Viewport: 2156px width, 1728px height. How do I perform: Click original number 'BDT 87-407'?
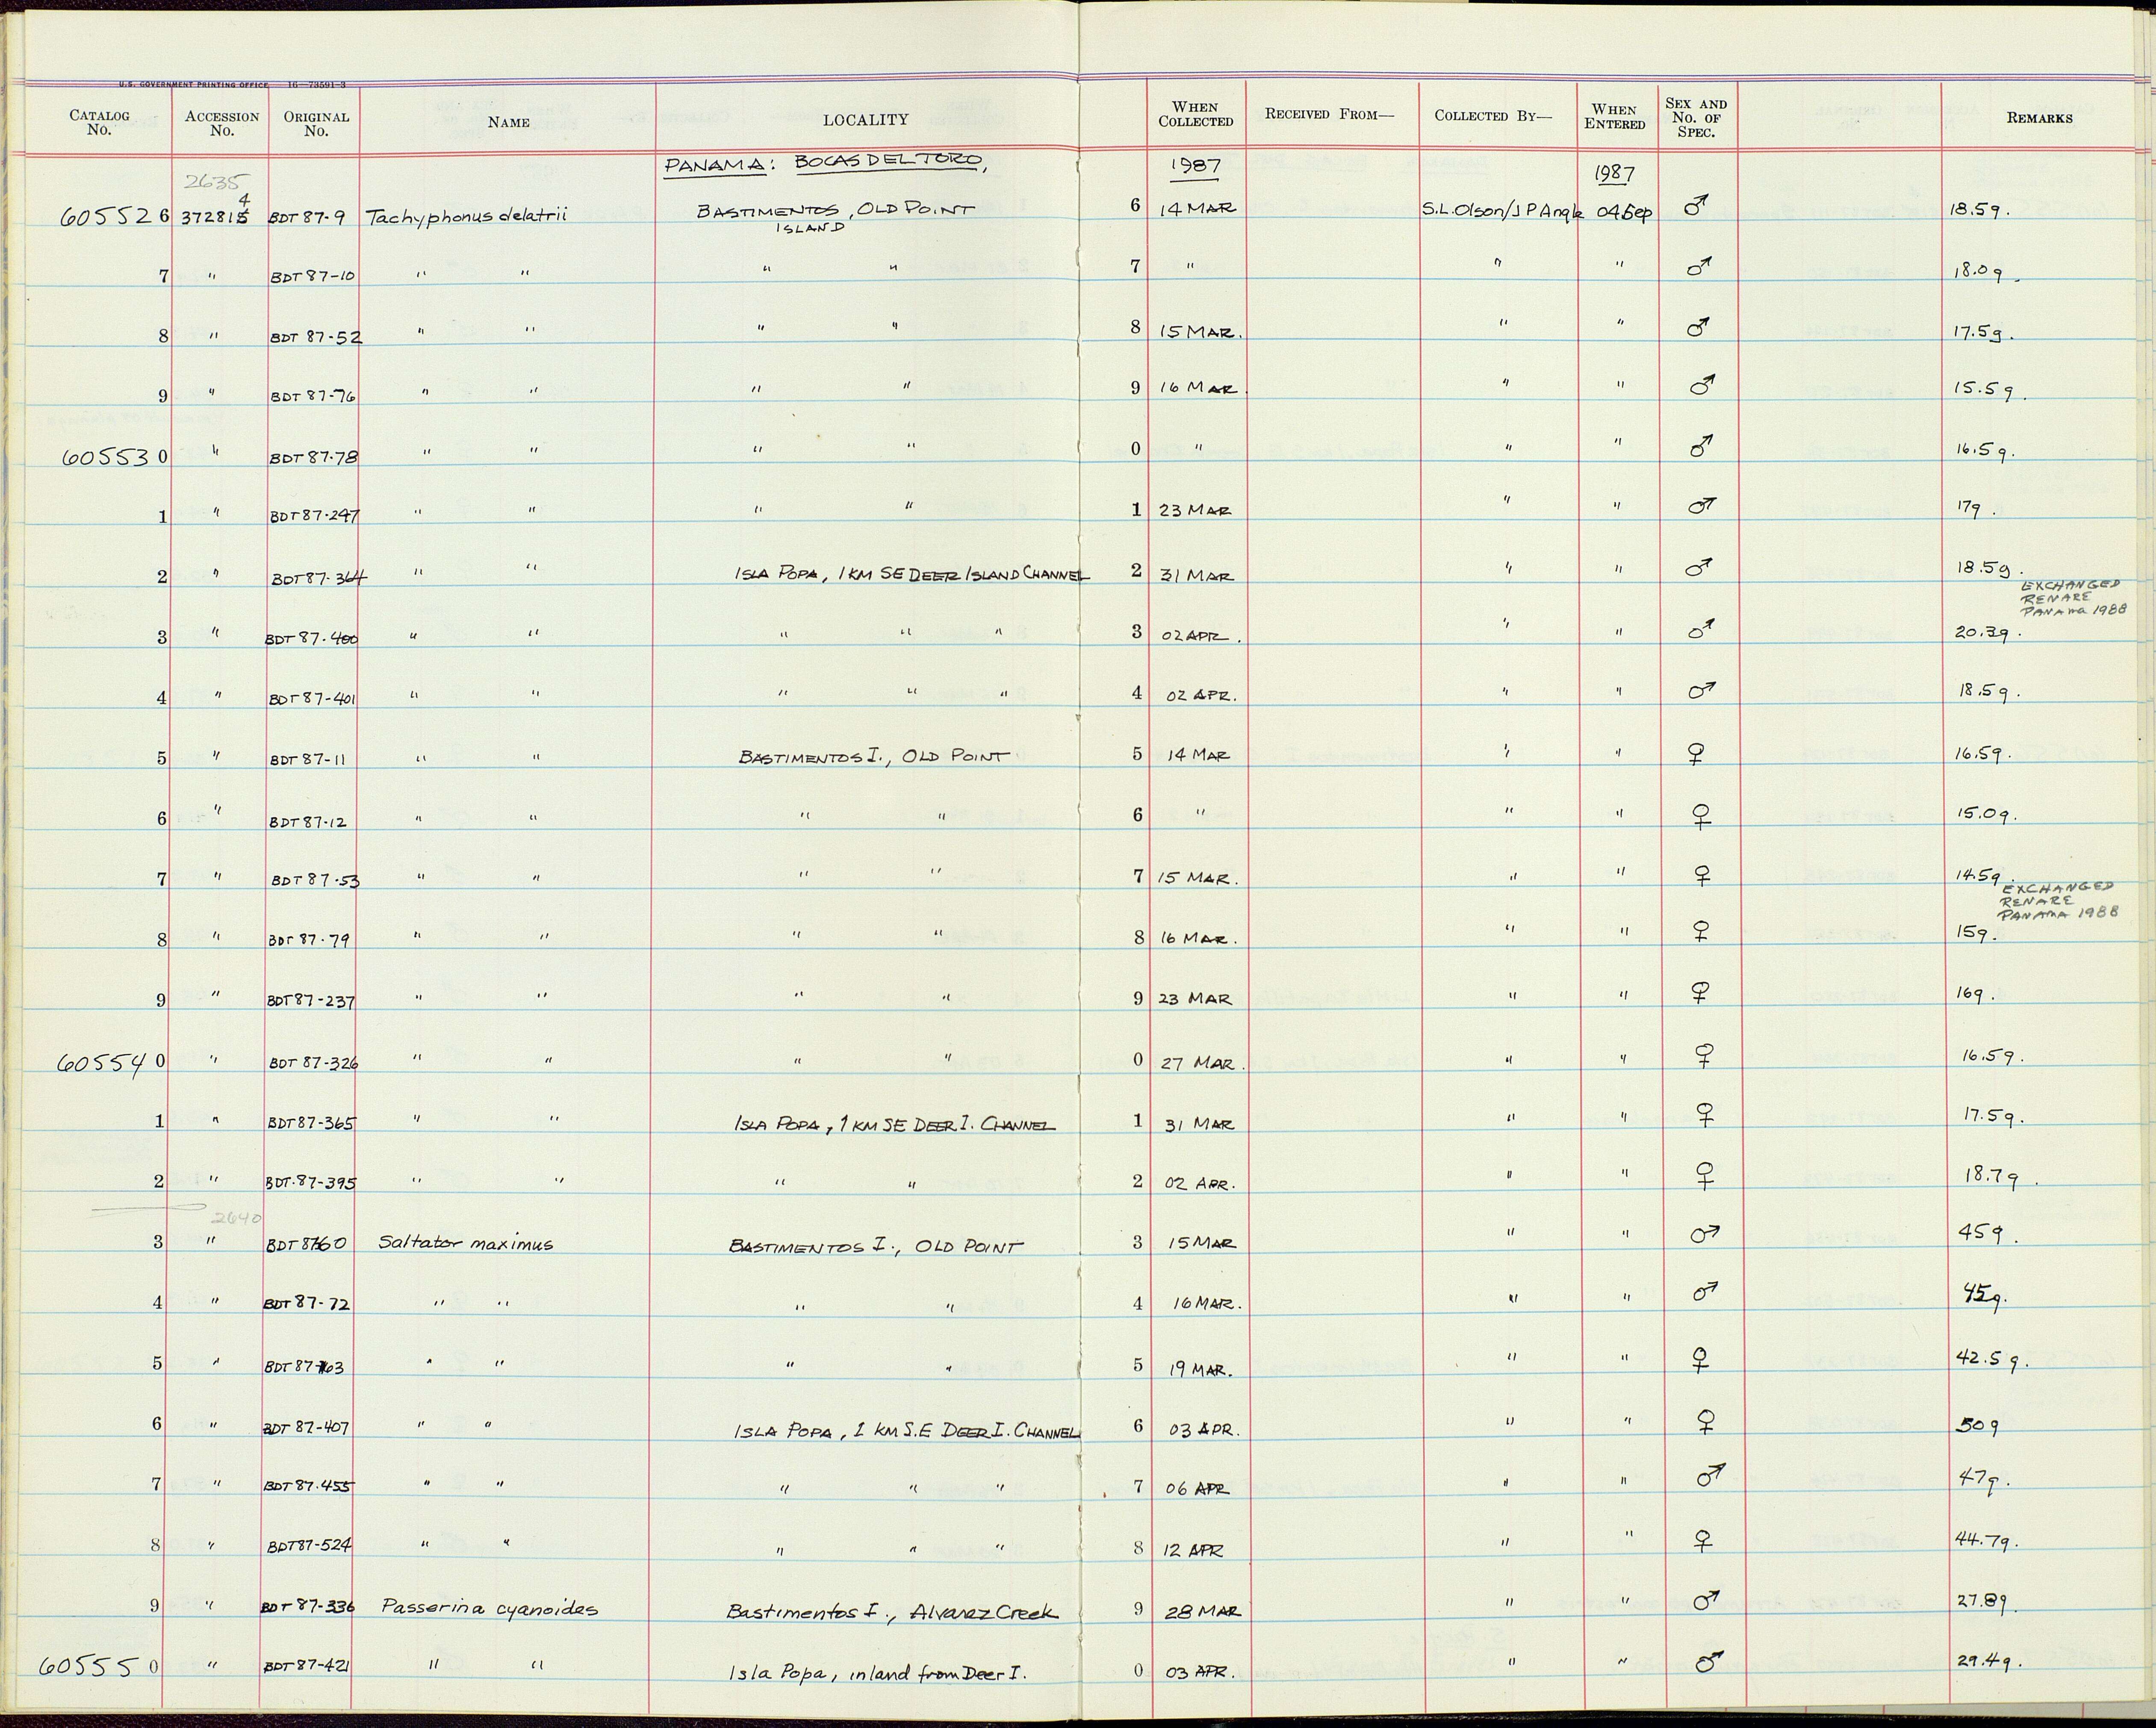tap(306, 1428)
